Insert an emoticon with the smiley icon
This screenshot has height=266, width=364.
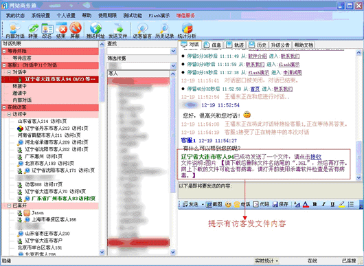[228, 204]
